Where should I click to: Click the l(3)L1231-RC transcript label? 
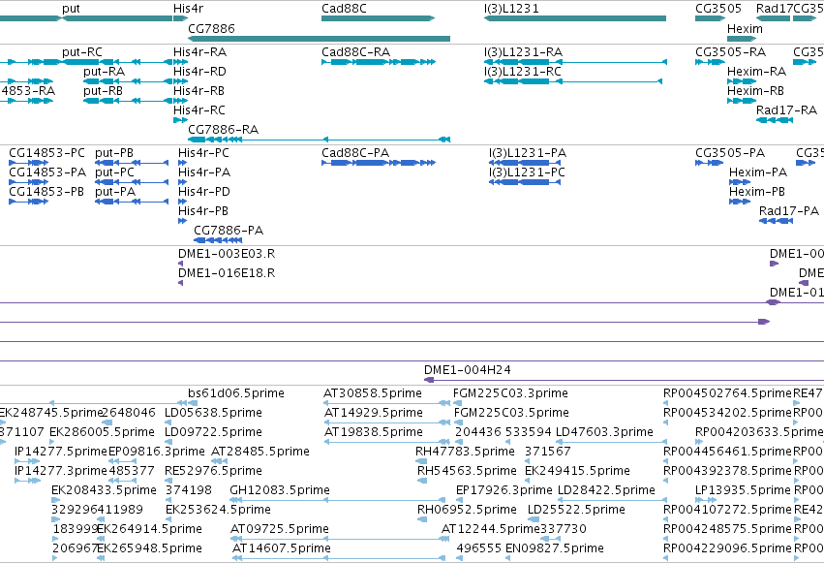[522, 72]
